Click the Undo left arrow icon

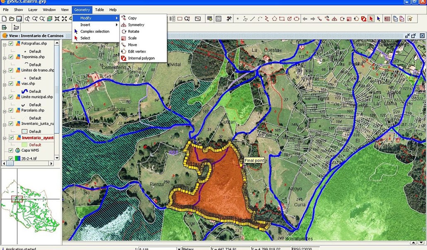pyautogui.click(x=305, y=19)
